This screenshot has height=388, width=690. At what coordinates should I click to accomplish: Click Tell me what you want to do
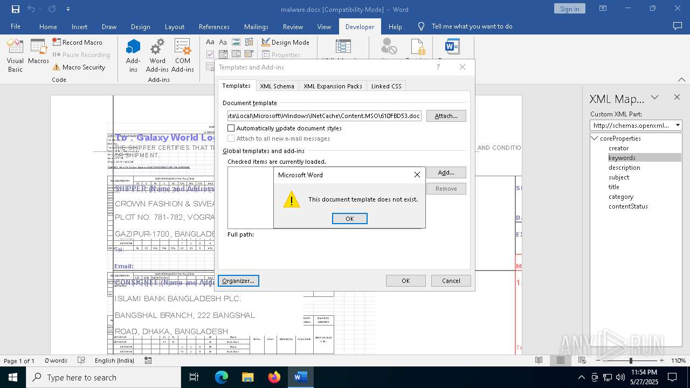472,26
